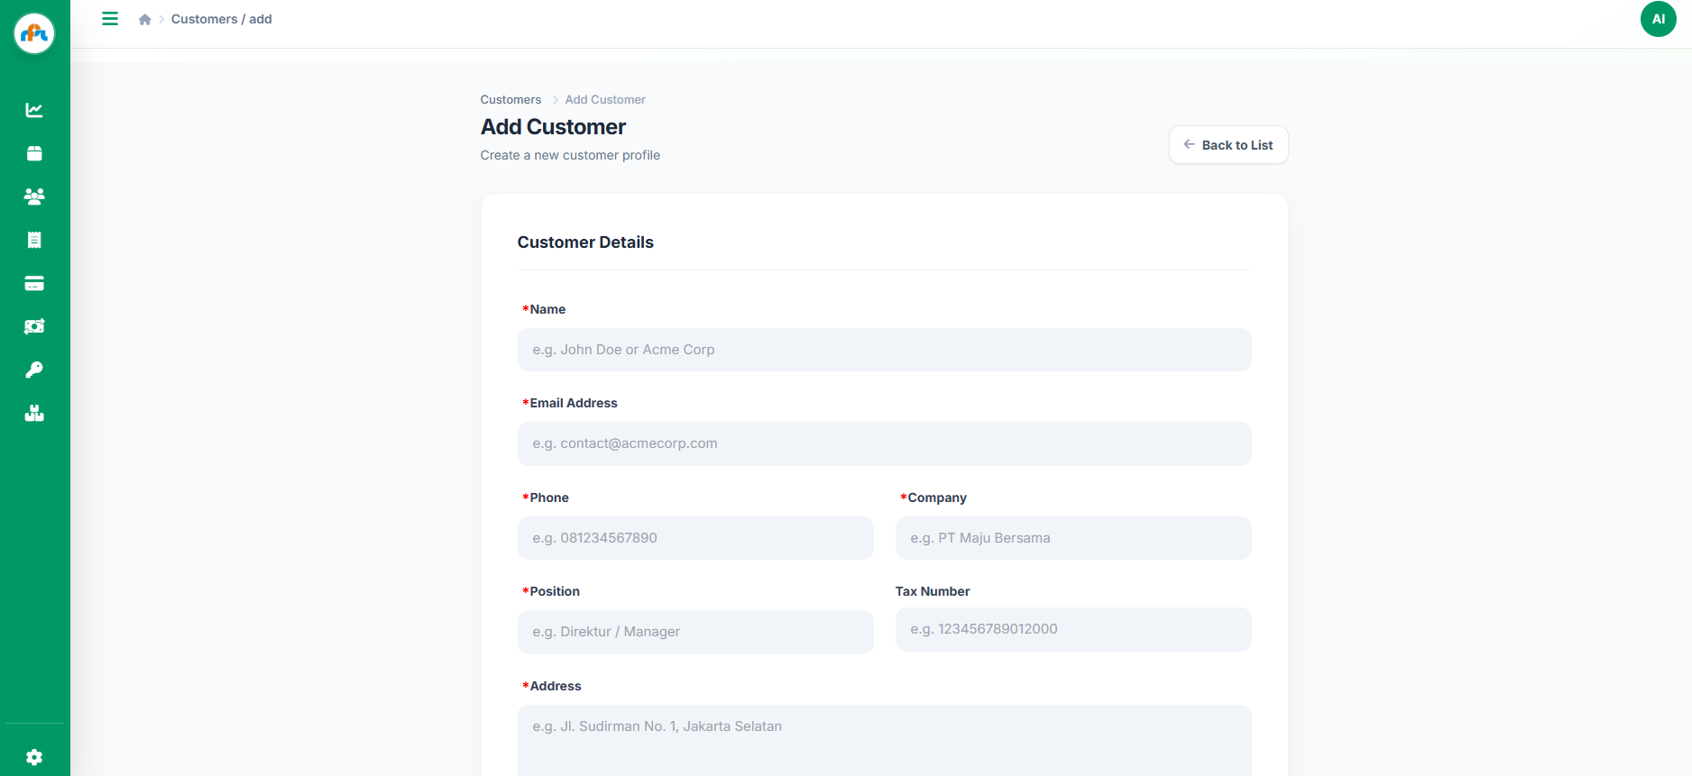Click the money transfer icon in sidebar

click(34, 326)
